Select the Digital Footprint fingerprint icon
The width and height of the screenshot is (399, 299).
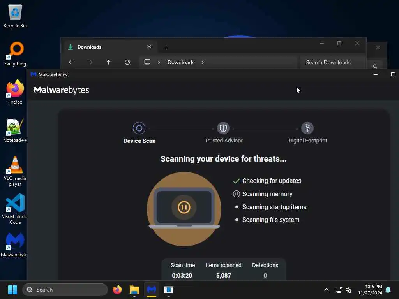click(x=307, y=128)
